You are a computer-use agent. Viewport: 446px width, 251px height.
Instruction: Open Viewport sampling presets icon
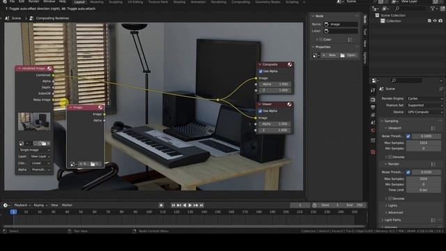(433, 128)
